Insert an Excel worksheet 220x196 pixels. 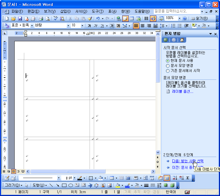click(x=138, y=19)
